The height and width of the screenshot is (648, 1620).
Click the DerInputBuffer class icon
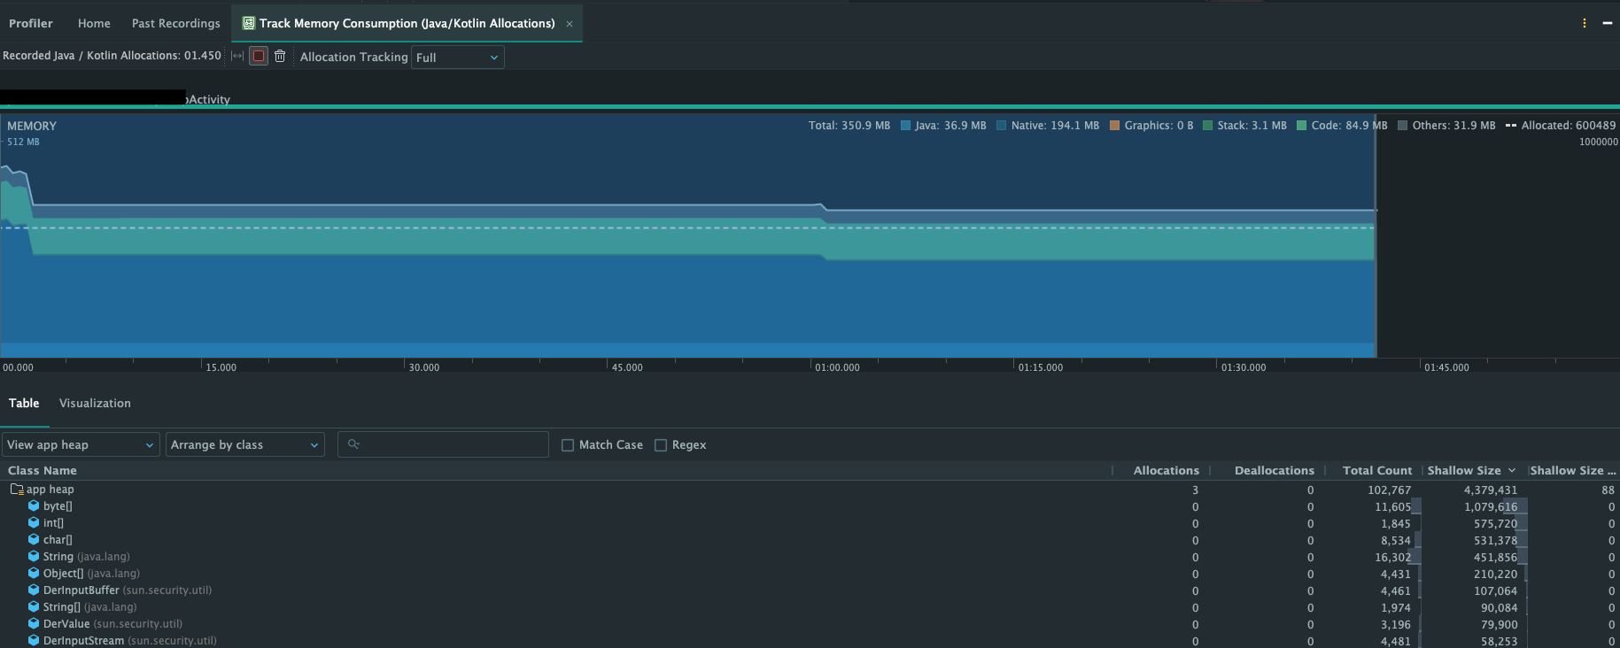click(x=34, y=590)
